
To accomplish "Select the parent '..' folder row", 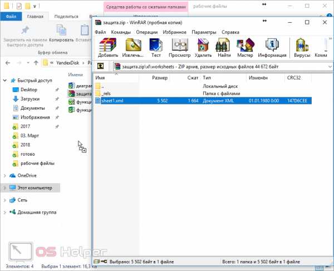I will tap(203, 86).
